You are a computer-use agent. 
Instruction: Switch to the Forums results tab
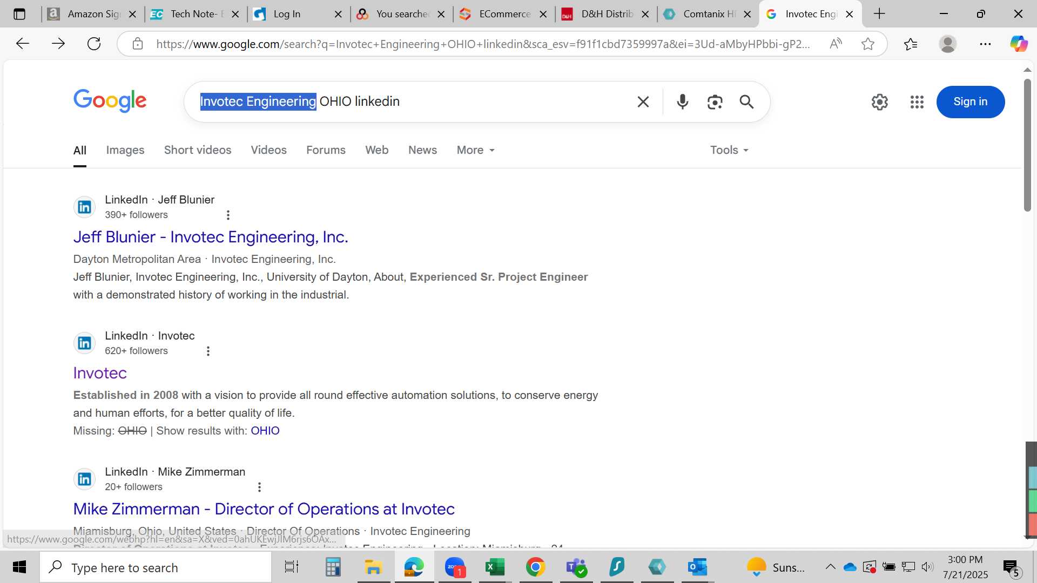tap(326, 150)
